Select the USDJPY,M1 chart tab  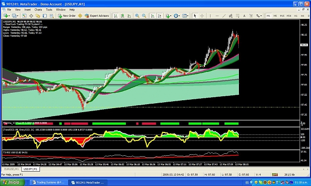30,169
